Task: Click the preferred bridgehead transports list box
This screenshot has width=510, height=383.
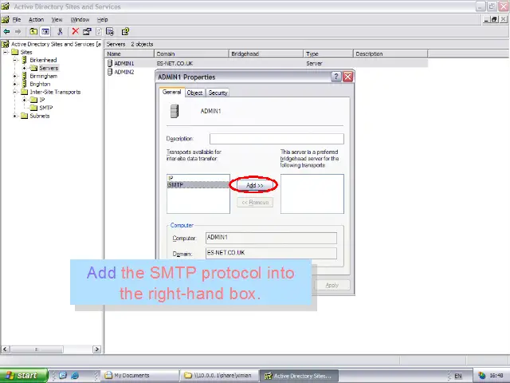Action: point(312,194)
